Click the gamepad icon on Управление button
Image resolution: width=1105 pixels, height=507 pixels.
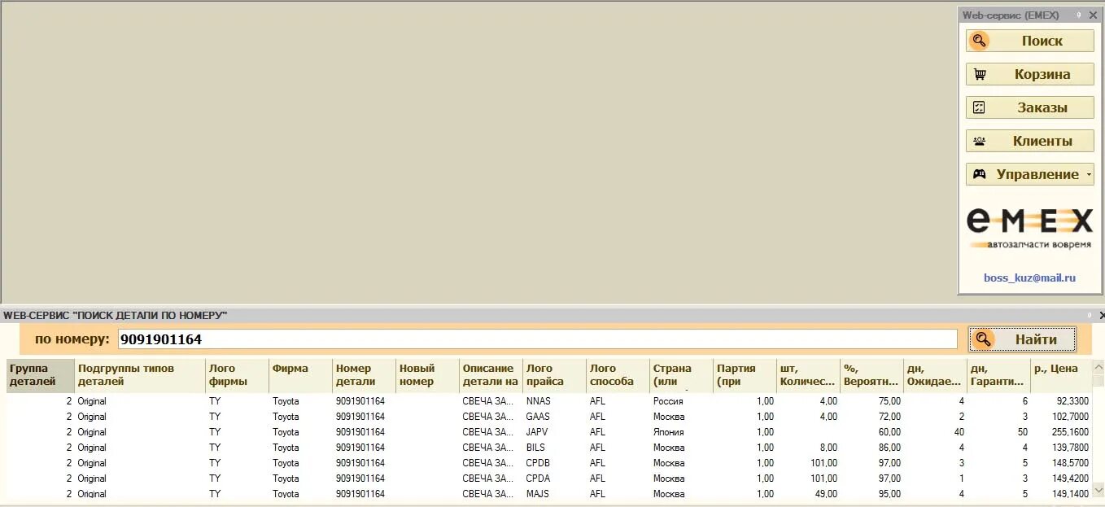pyautogui.click(x=980, y=174)
